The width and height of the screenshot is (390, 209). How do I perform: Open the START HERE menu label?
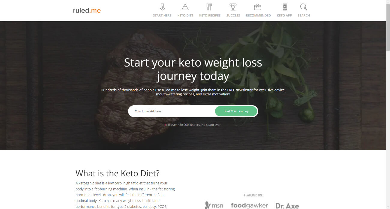pyautogui.click(x=162, y=16)
